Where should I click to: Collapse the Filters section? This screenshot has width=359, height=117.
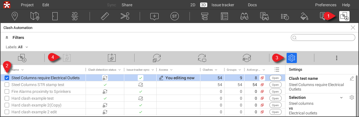[x=7, y=37]
